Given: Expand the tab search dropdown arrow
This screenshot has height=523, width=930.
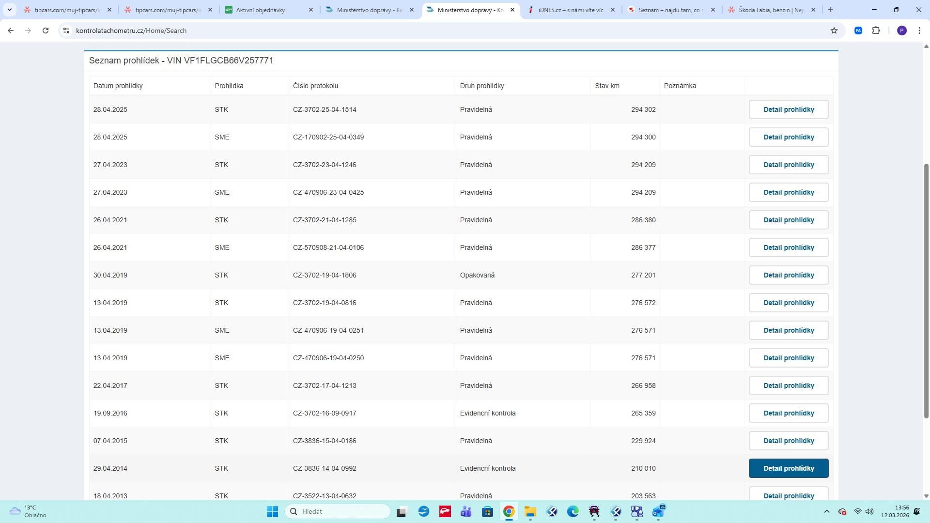Looking at the screenshot, I should tap(9, 10).
